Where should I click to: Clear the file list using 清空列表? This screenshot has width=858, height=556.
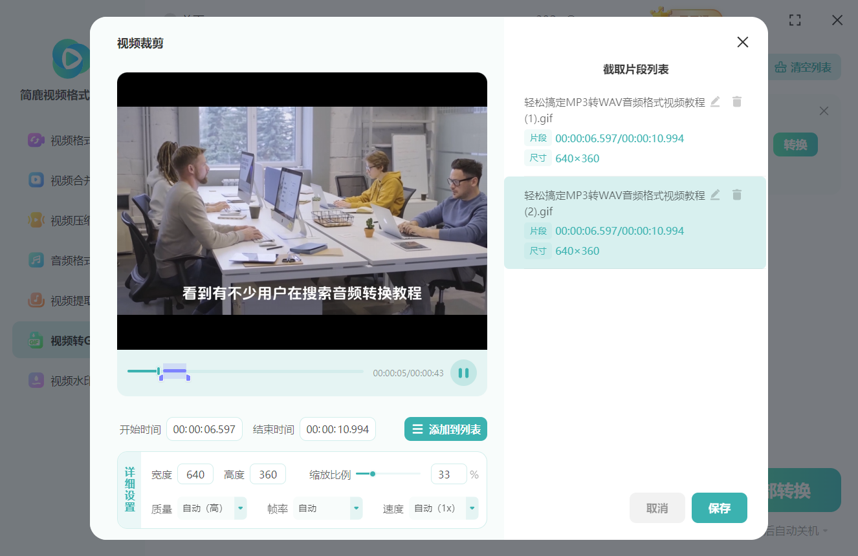click(x=802, y=67)
